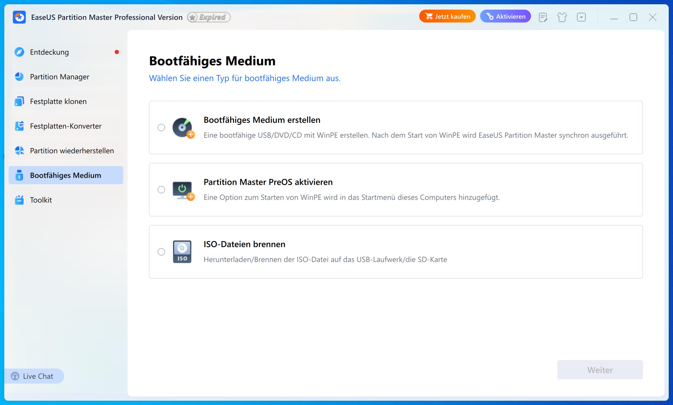Click the Expired license badge

[209, 17]
